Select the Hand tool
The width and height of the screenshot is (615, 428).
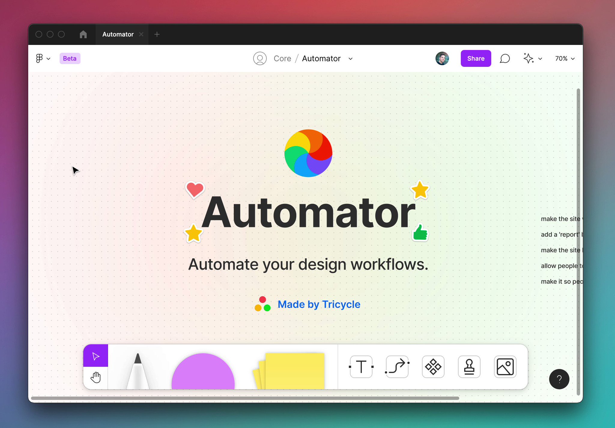tap(95, 378)
